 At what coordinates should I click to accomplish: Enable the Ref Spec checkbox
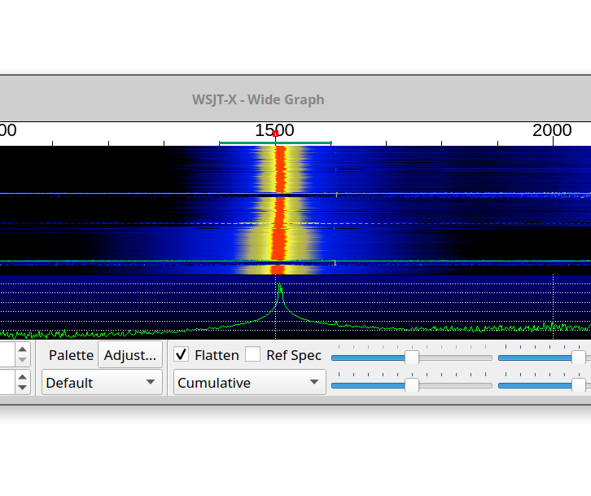tap(252, 354)
